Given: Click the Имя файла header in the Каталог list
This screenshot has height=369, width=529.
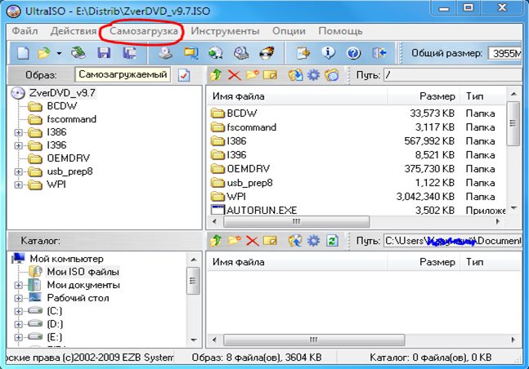Looking at the screenshot, I should point(297,262).
